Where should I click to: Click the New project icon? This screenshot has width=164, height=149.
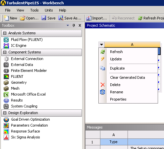tap(6, 18)
